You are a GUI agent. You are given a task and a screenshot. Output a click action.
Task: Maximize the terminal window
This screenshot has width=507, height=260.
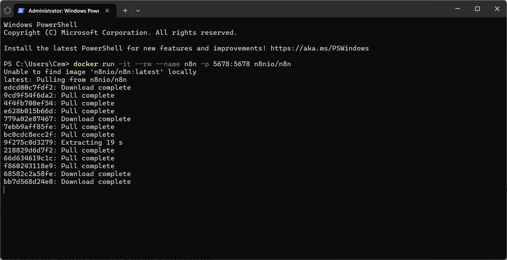coord(477,9)
